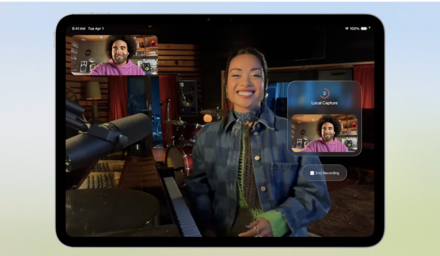440x256 pixels.
Task: Tap the green camera indicator dot
Action: (x=370, y=27)
